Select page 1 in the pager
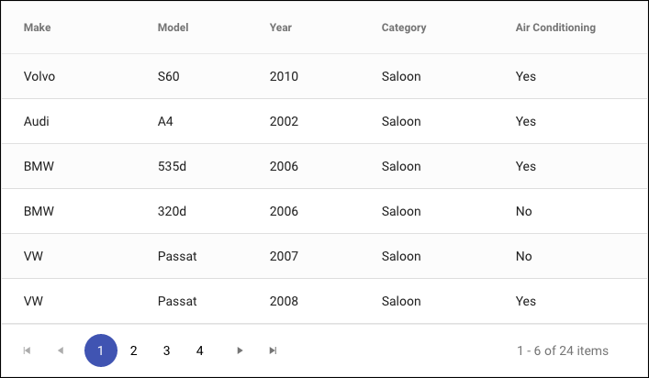Viewport: 649px width, 378px height. point(101,350)
